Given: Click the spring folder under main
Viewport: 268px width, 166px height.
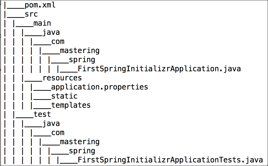Looking at the screenshot, I should pos(82,60).
